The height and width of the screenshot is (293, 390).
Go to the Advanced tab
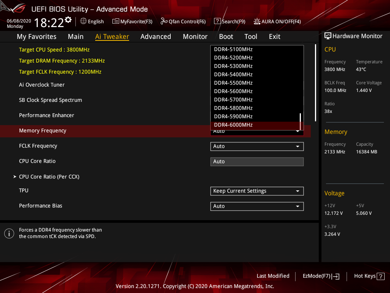156,37
